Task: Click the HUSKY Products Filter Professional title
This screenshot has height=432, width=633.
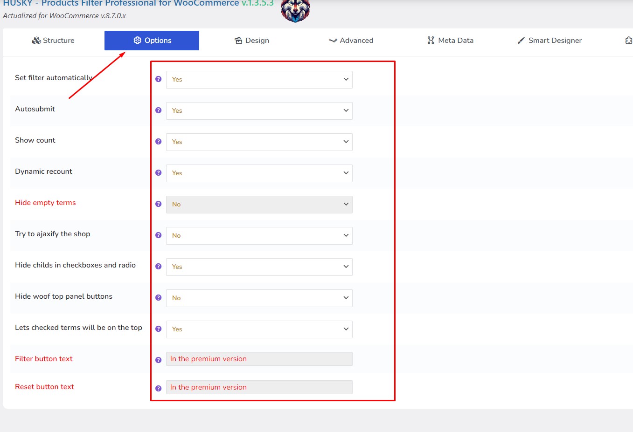Action: (121, 3)
